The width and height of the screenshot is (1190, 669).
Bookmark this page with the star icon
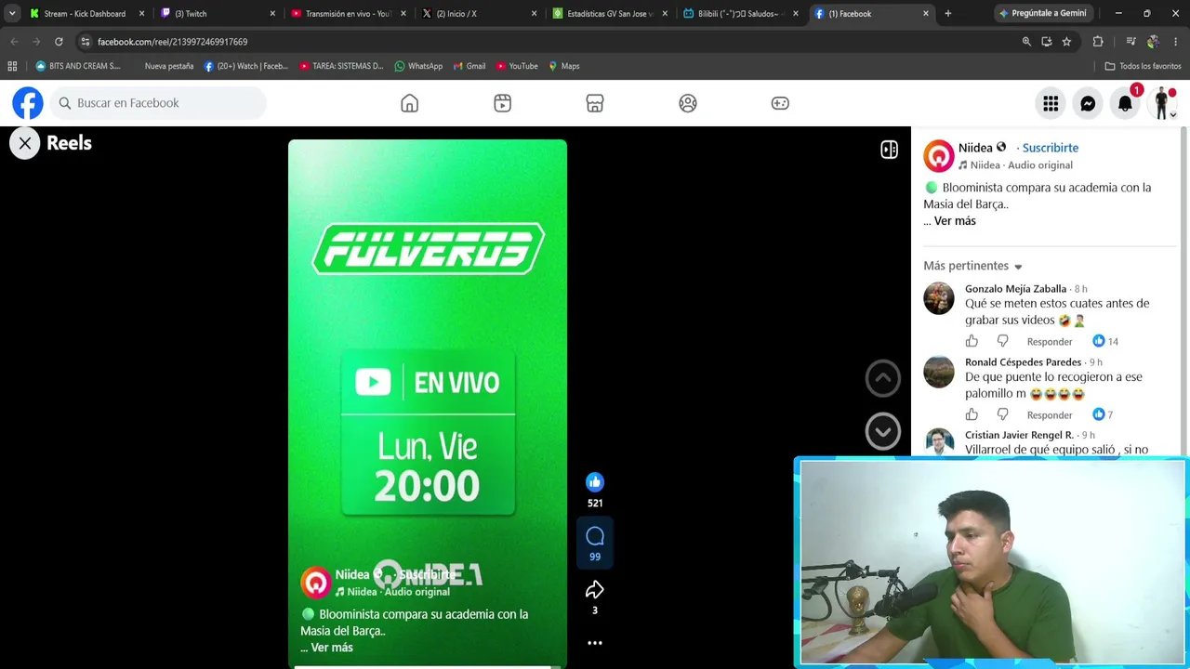coord(1066,42)
